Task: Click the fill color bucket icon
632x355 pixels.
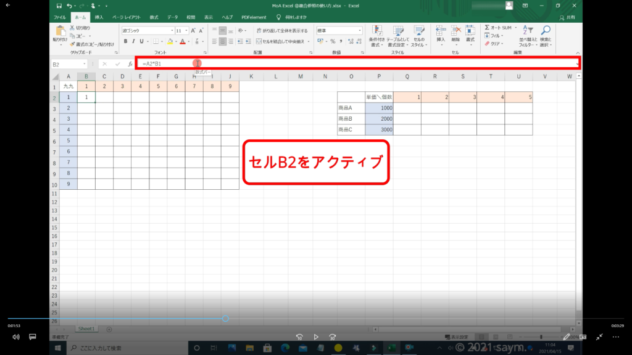Action: pos(170,41)
